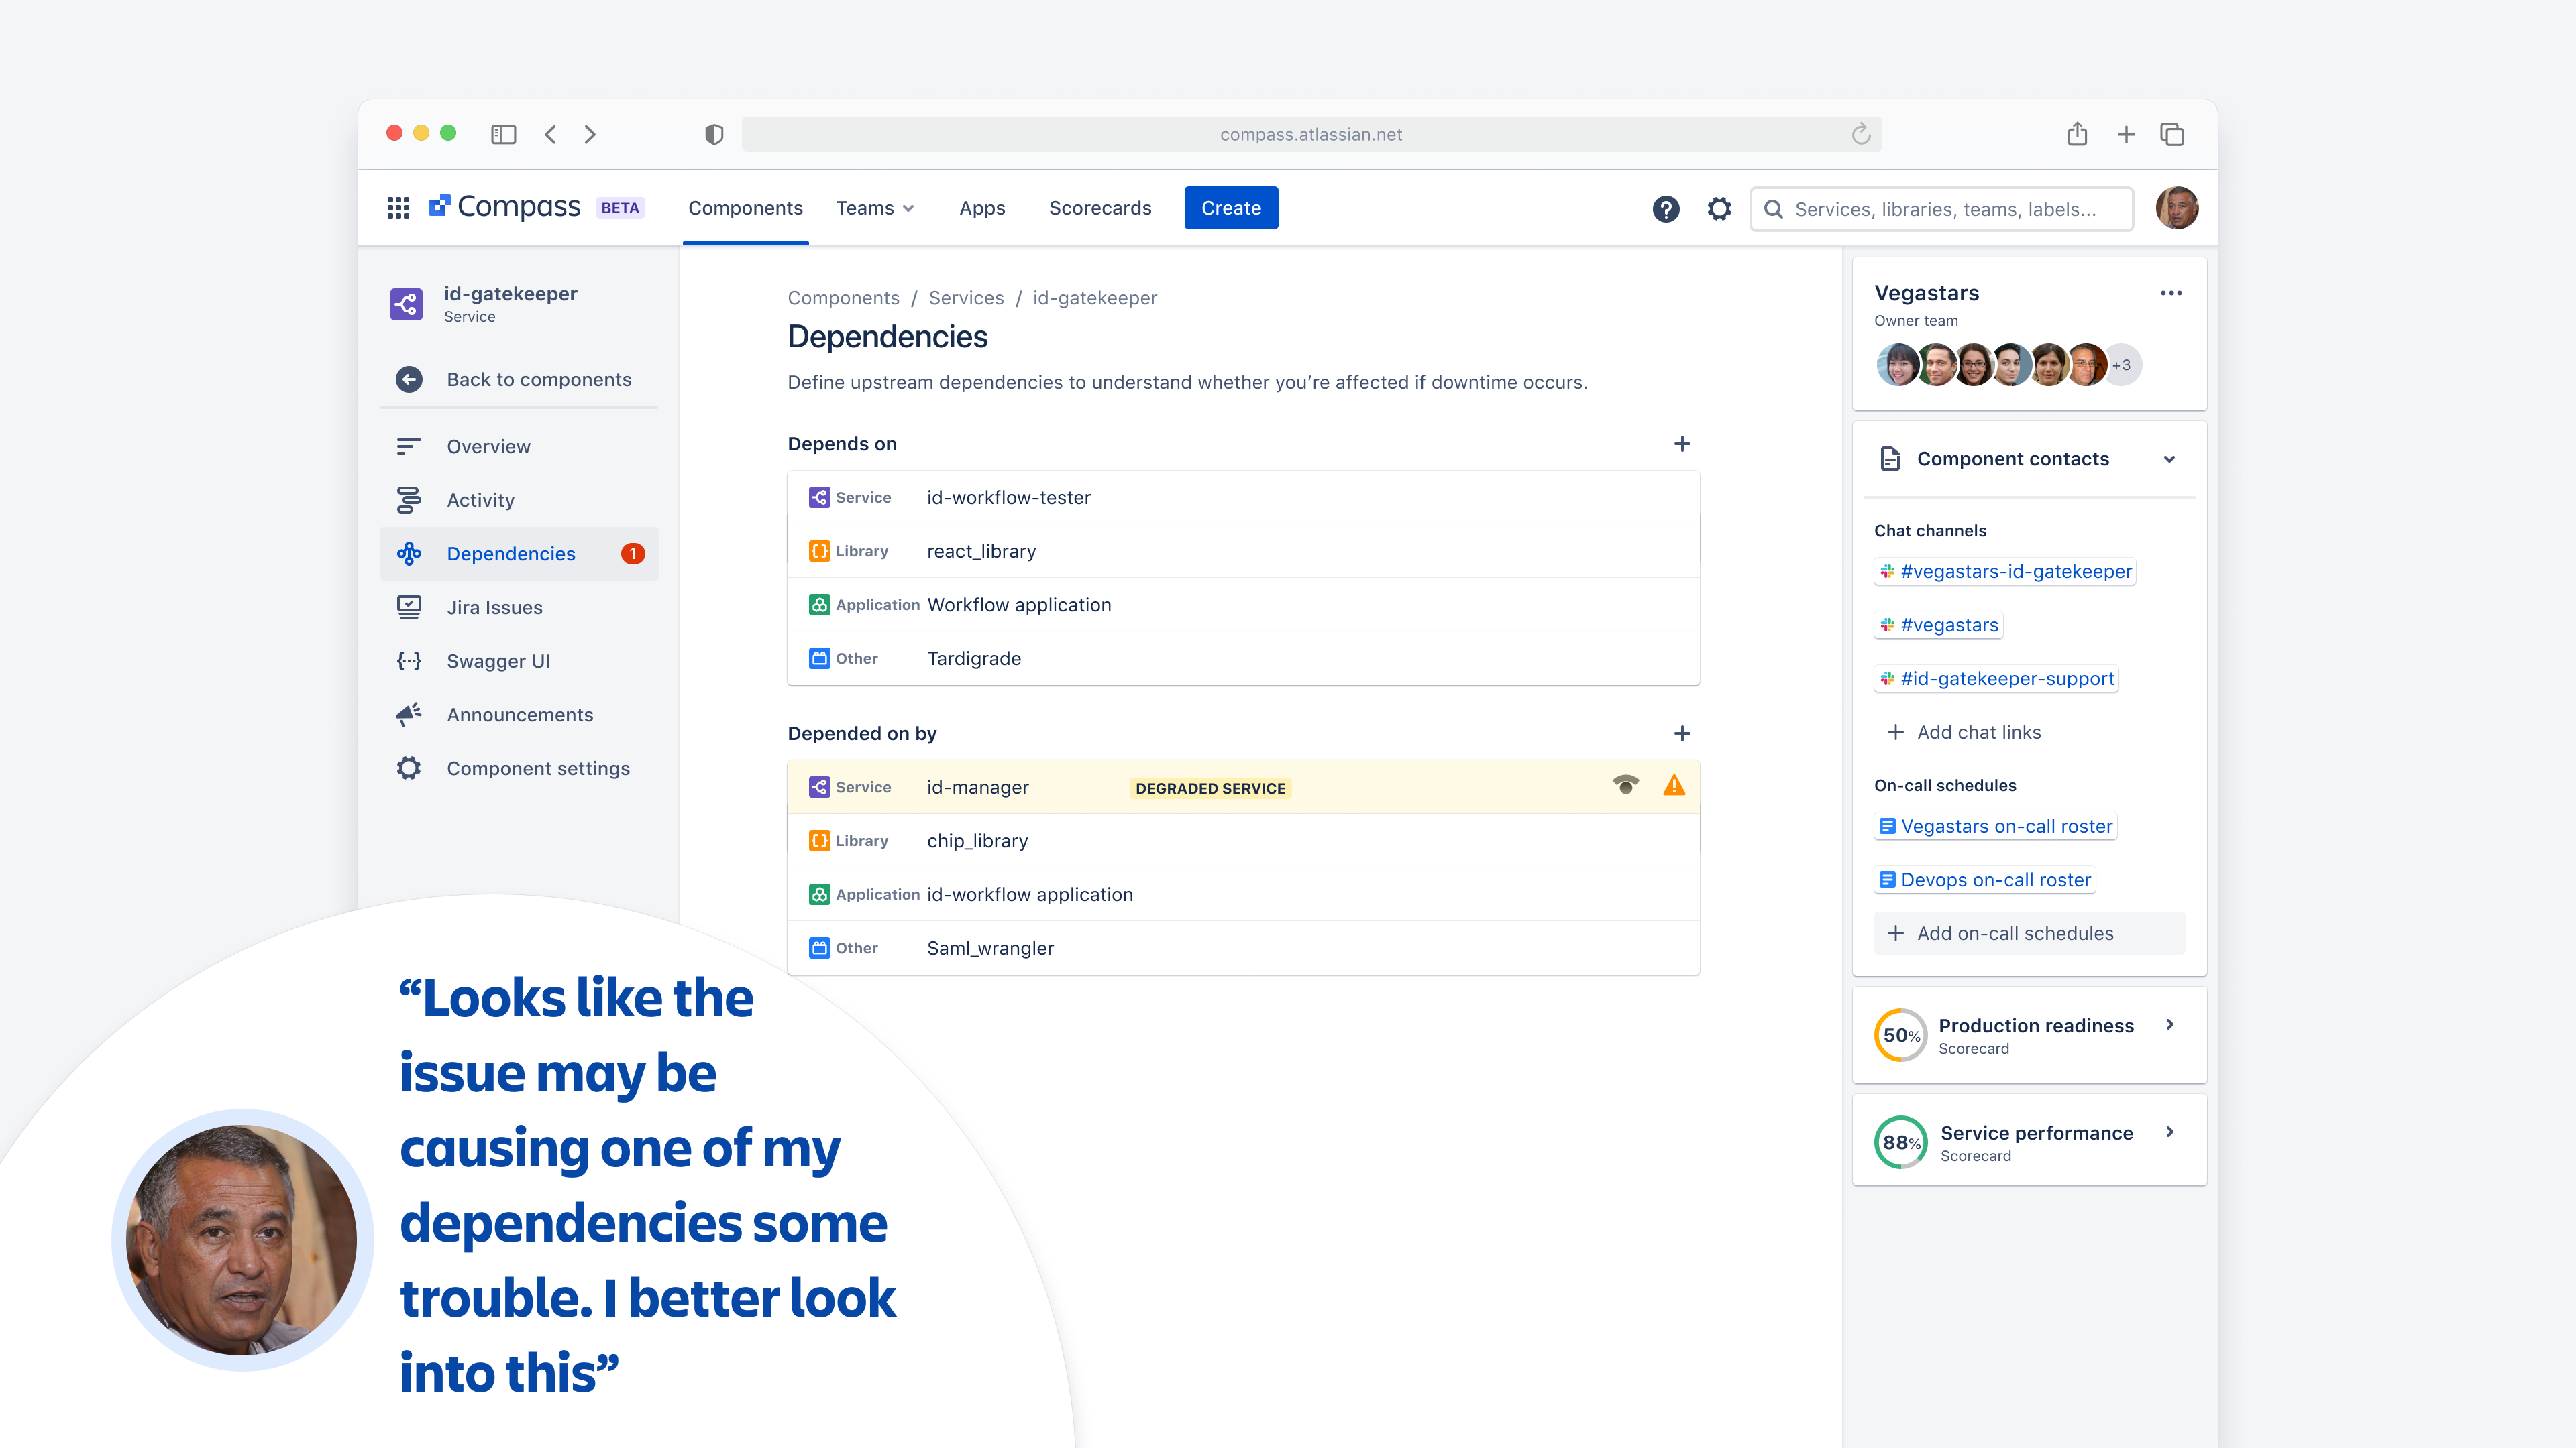Open Swagger UI in the sidebar

click(x=519, y=660)
